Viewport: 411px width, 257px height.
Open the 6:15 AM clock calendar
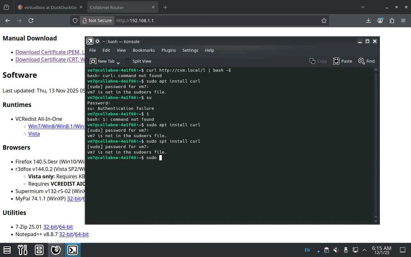[381, 250]
